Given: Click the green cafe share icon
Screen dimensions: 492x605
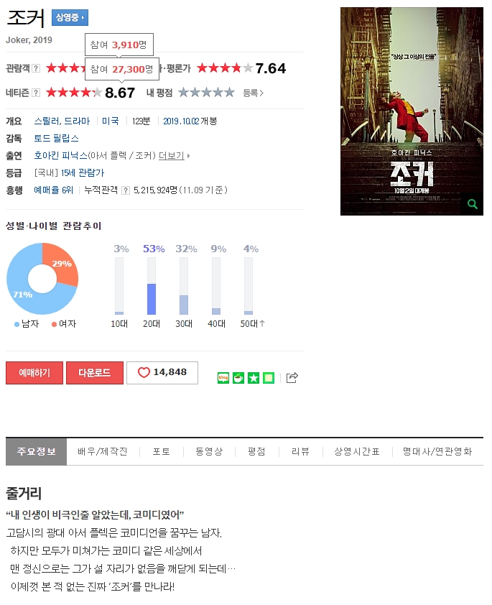Looking at the screenshot, I should (x=238, y=378).
